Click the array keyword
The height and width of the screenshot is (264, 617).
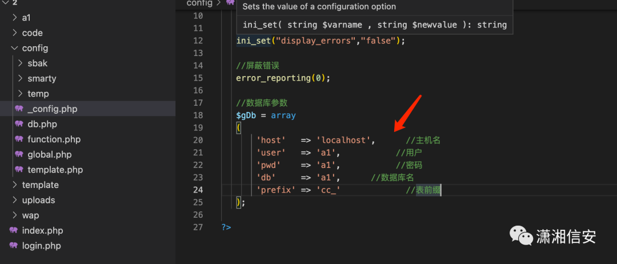coord(283,115)
